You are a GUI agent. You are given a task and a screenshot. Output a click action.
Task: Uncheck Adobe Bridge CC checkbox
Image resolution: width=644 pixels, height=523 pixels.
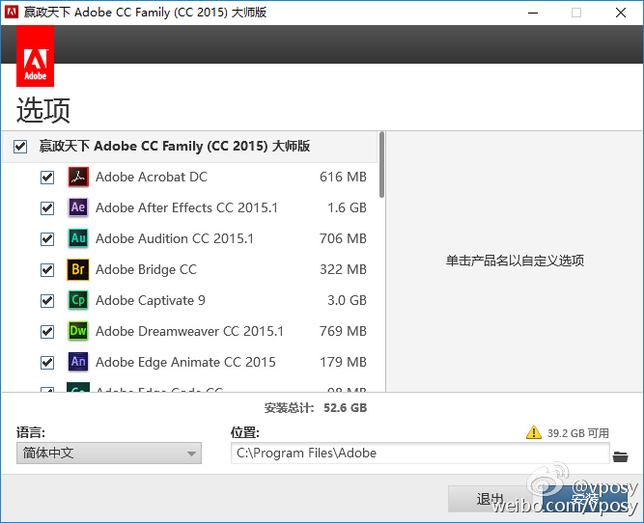pos(47,270)
